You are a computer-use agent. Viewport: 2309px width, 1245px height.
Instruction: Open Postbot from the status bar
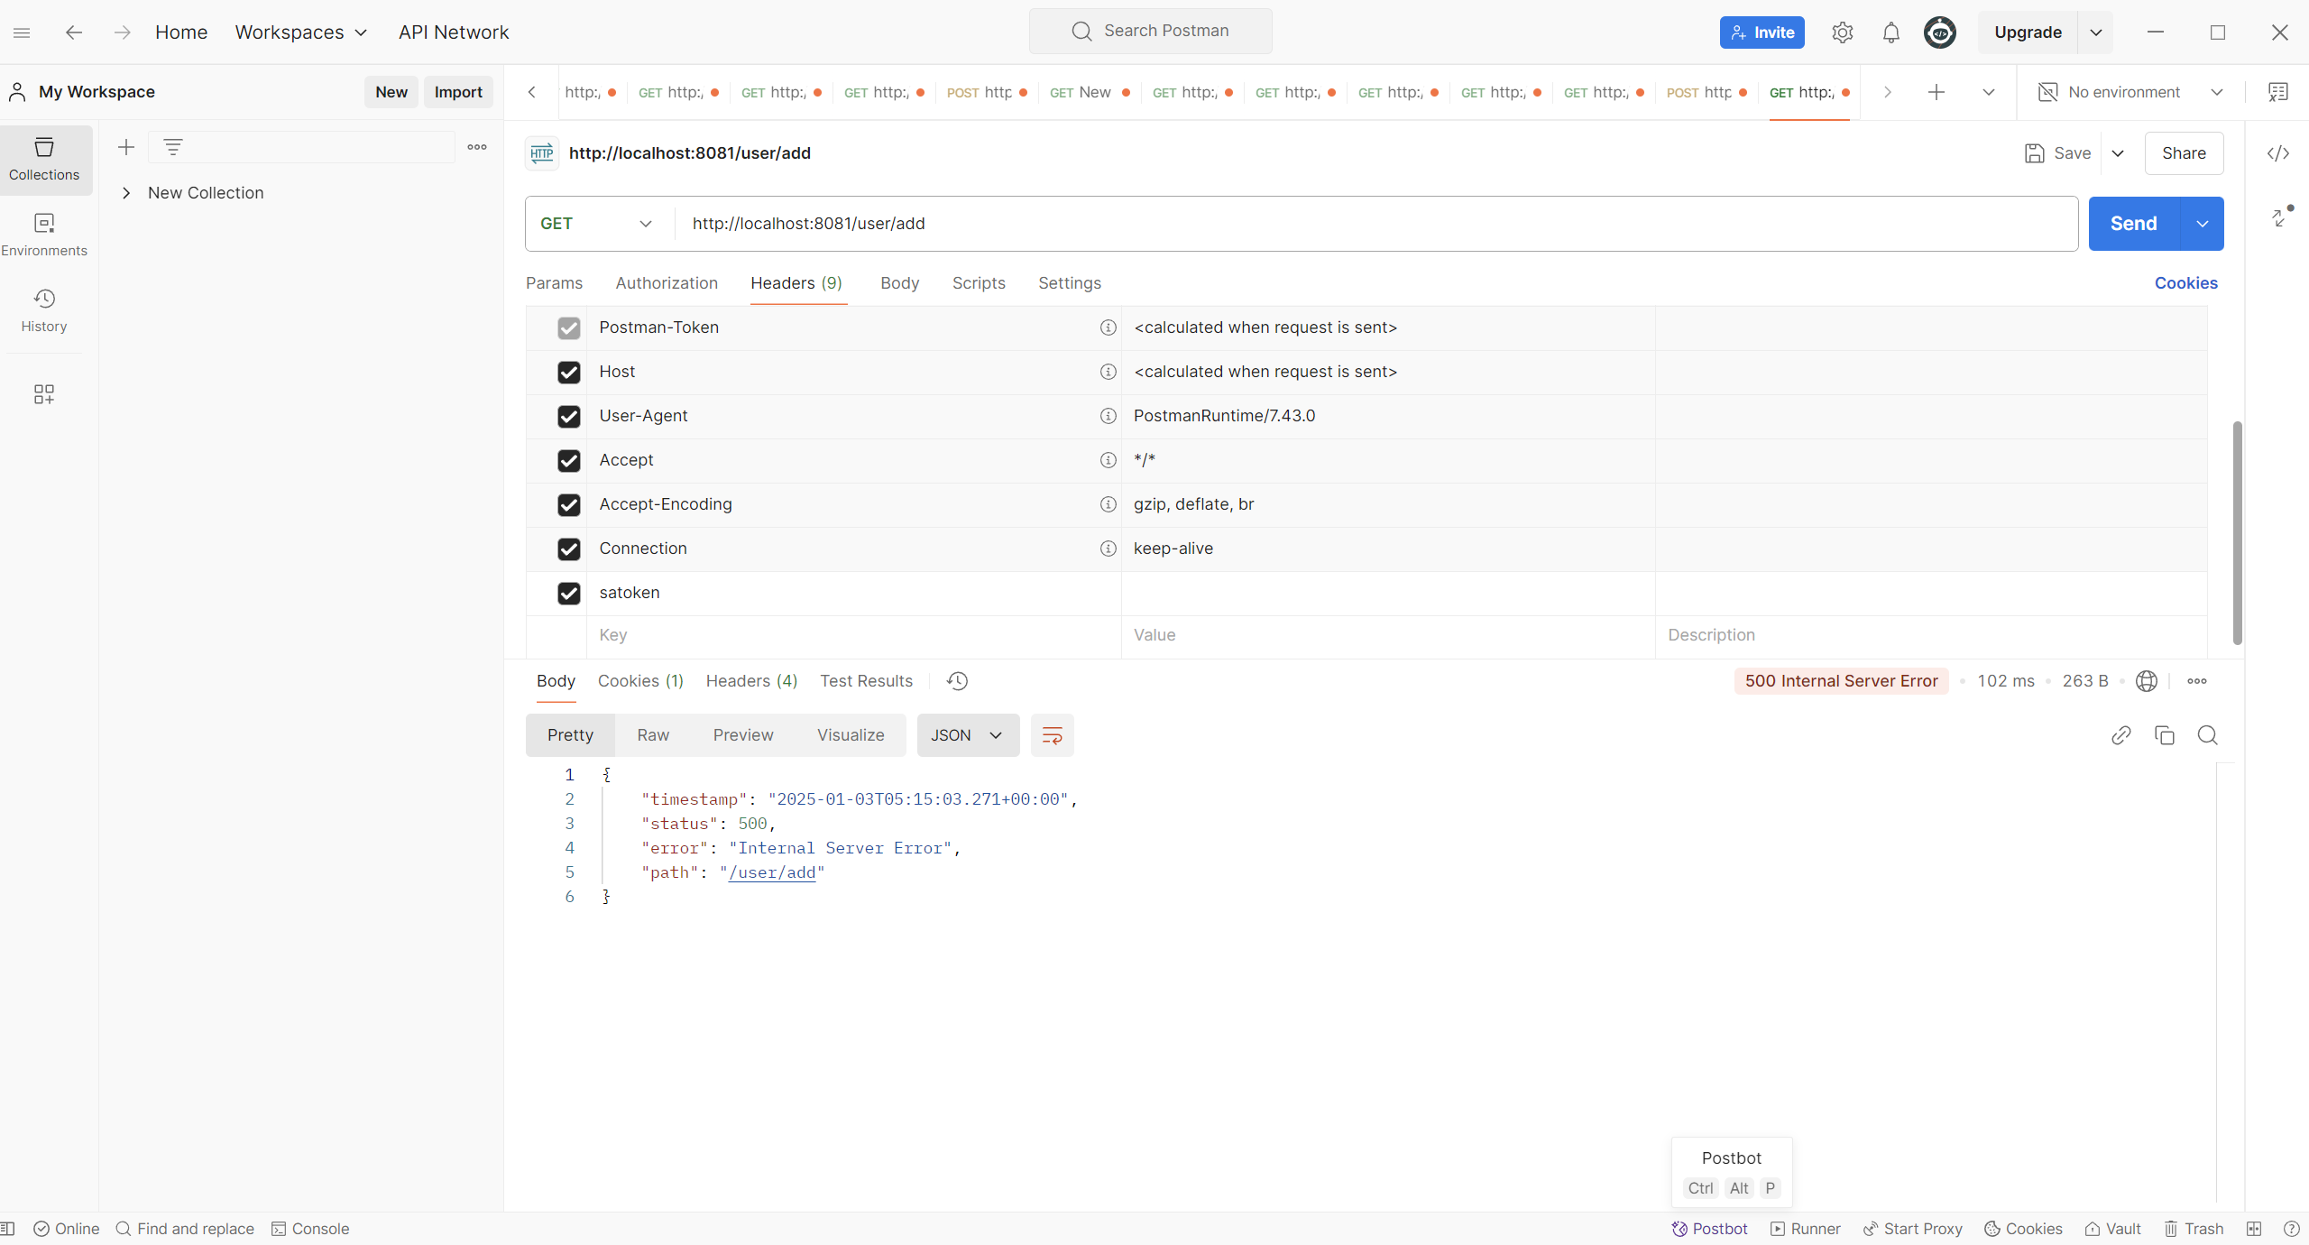pyautogui.click(x=1709, y=1229)
